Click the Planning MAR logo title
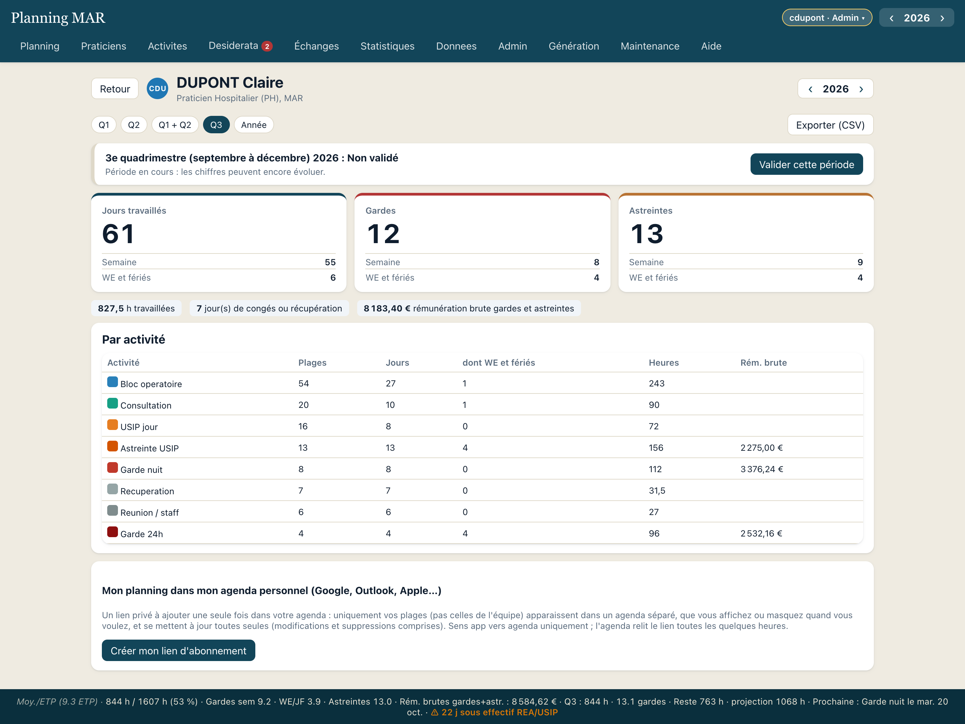 tap(58, 18)
